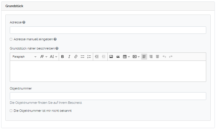Apply italic formatting
This screenshot has height=129, width=216.
click(x=69, y=57)
